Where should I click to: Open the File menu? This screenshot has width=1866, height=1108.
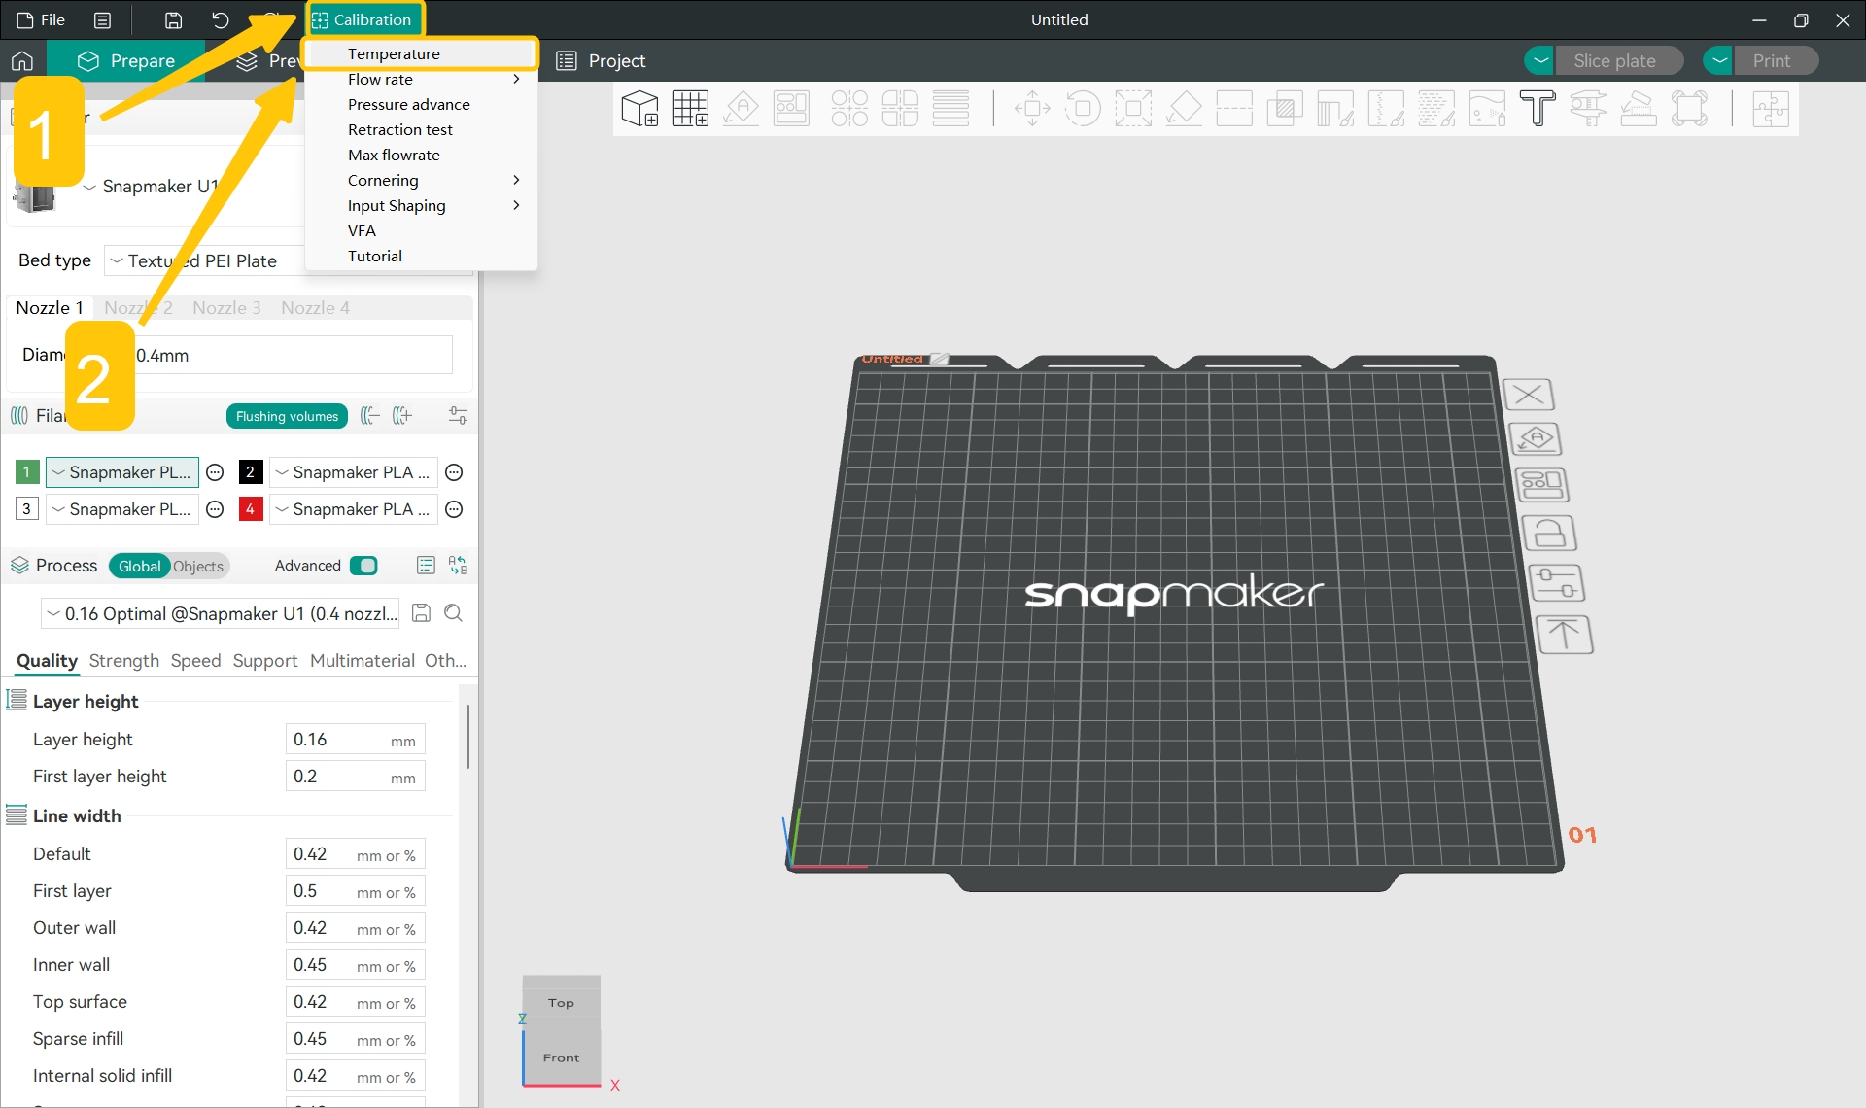click(41, 20)
